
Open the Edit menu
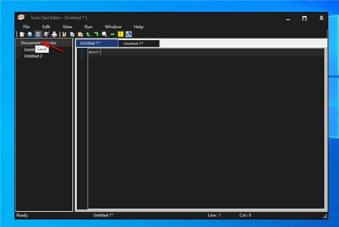(46, 27)
